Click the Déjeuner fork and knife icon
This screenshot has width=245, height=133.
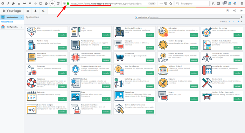163,83
